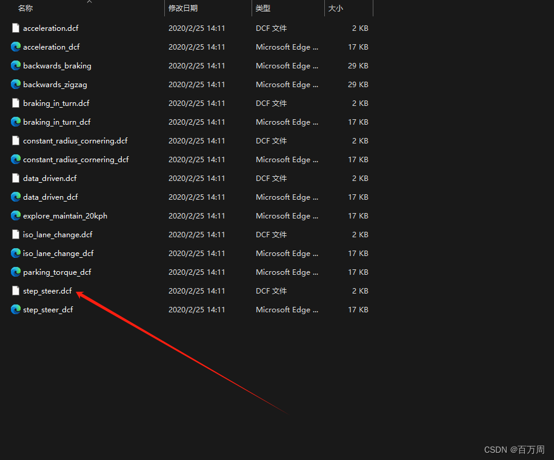Click the Microsoft Edge type of data_driven_dcf
Screen dimensions: 554x460
pyautogui.click(x=287, y=197)
